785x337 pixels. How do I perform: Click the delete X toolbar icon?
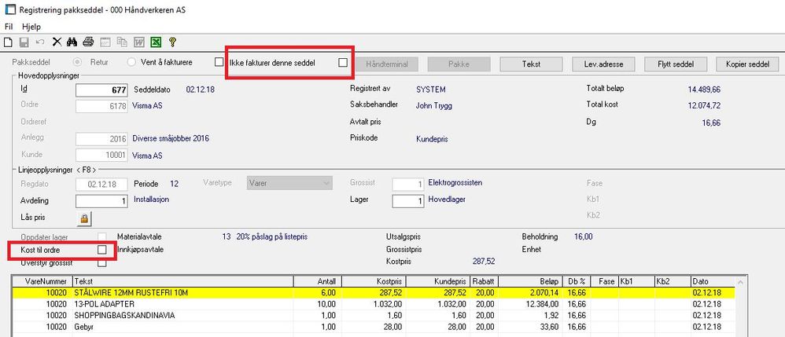click(x=57, y=42)
